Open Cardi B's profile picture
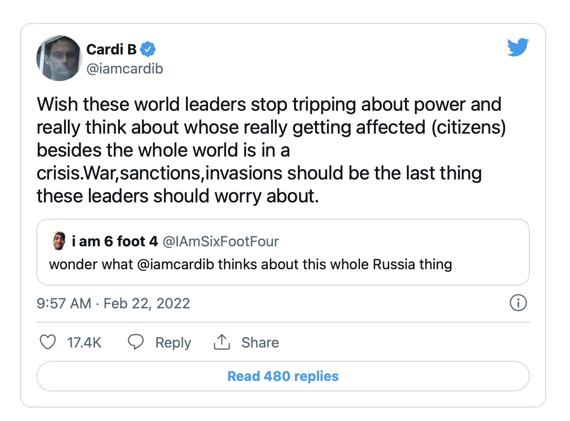Image resolution: width=570 pixels, height=421 pixels. click(x=59, y=58)
